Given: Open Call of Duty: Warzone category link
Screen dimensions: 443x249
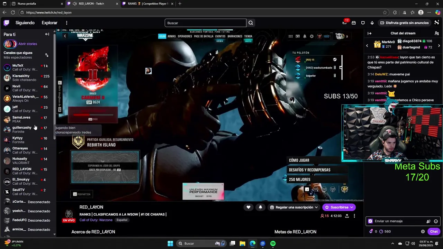Looking at the screenshot, I should (96, 220).
